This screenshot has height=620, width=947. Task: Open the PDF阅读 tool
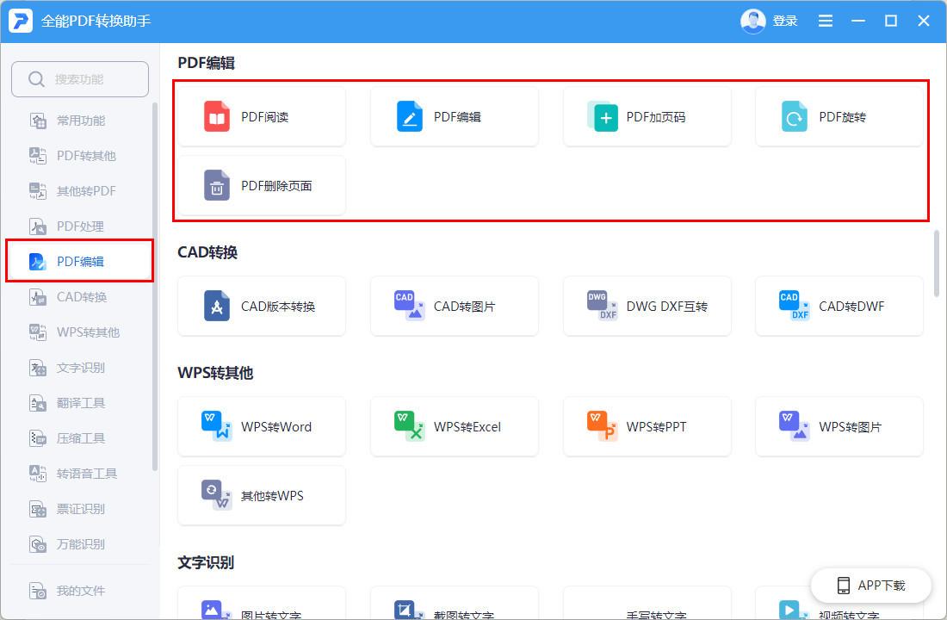tap(262, 116)
